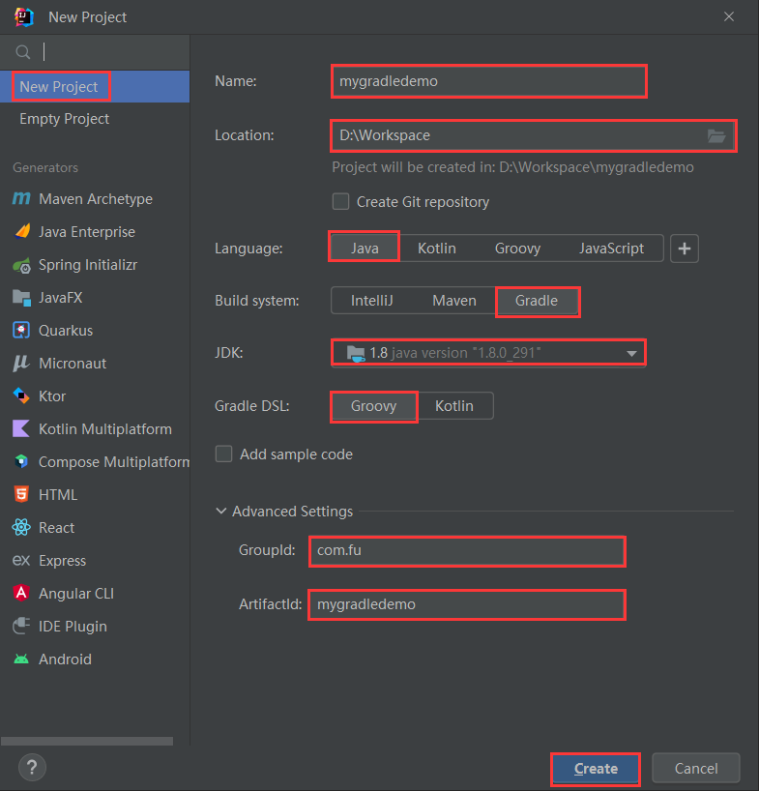Enable Create Git repository checkbox
Viewport: 759px width, 791px height.
click(340, 202)
